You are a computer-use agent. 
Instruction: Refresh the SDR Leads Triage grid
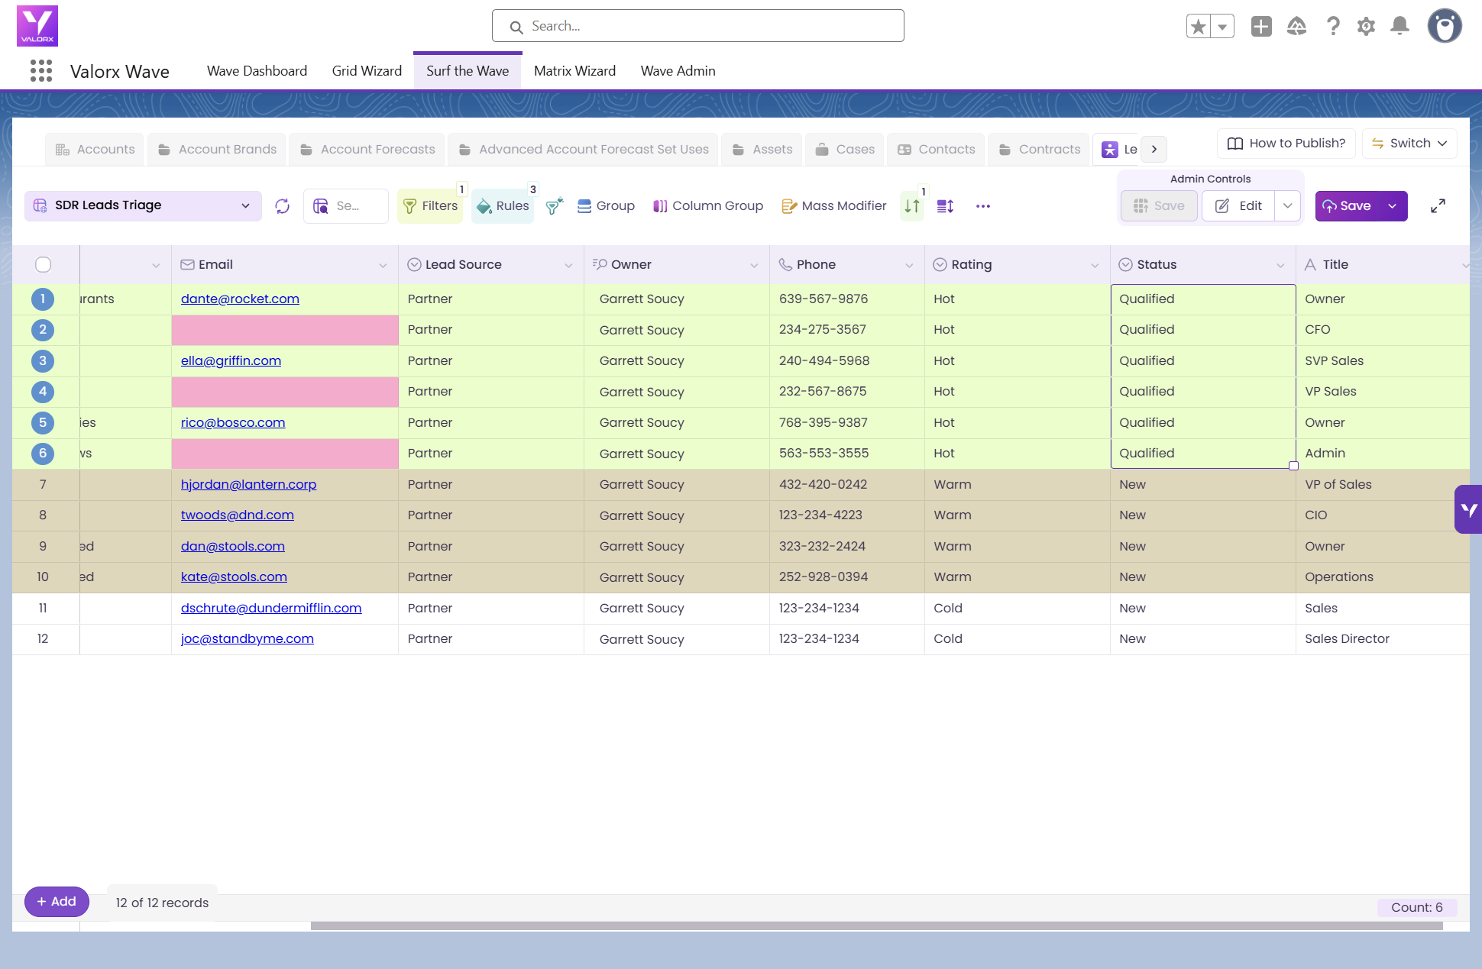(283, 206)
